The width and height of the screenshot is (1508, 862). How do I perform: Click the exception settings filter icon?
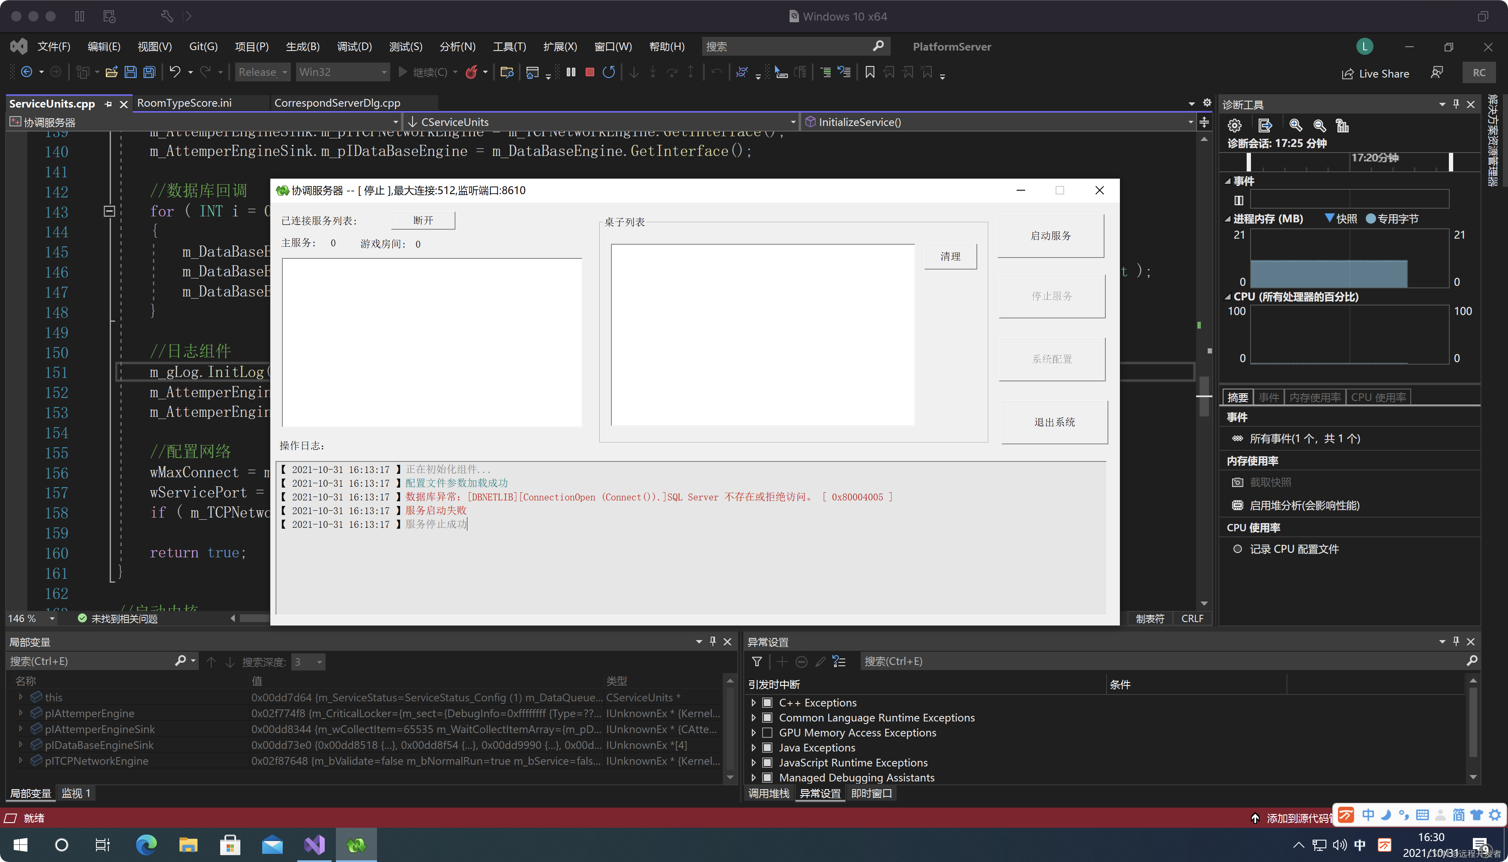[x=757, y=661]
